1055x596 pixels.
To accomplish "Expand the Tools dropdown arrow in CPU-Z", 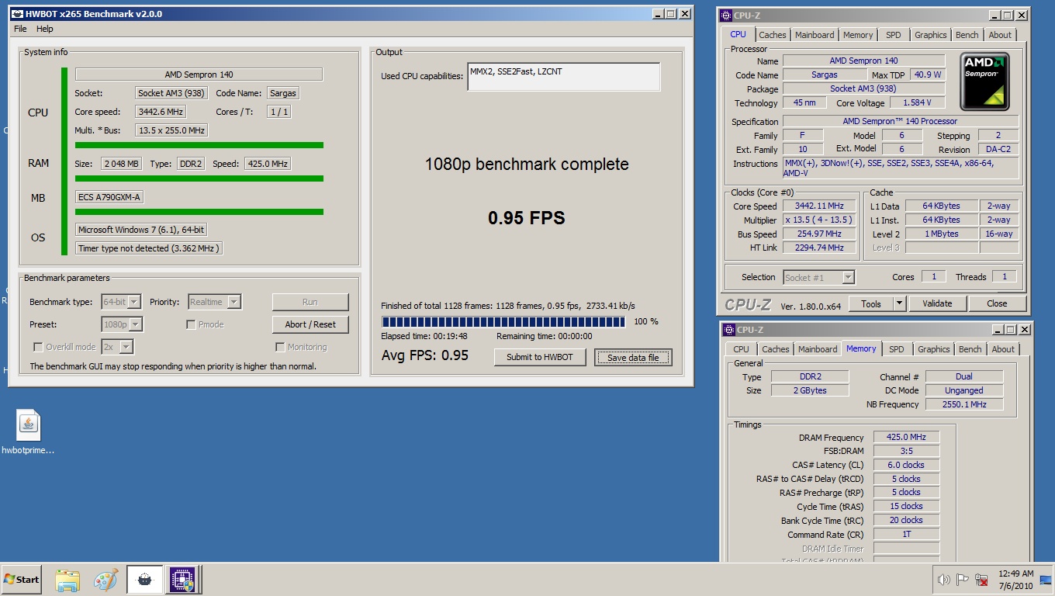I will click(x=899, y=303).
